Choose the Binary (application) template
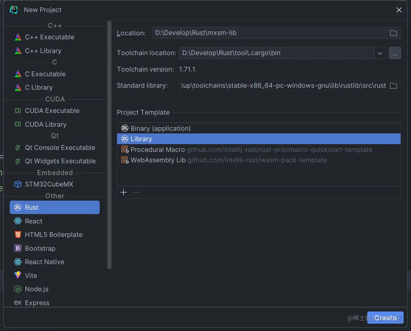The image size is (411, 331). pos(259,128)
